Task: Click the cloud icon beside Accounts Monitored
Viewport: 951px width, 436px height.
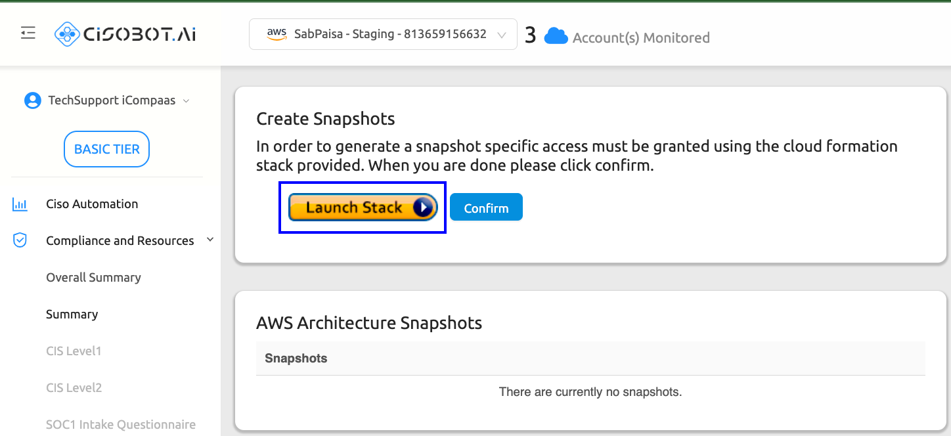Action: coord(556,36)
